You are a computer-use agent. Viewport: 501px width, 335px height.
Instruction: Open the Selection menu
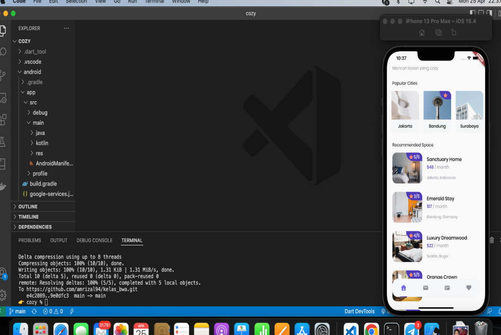pyautogui.click(x=76, y=1)
